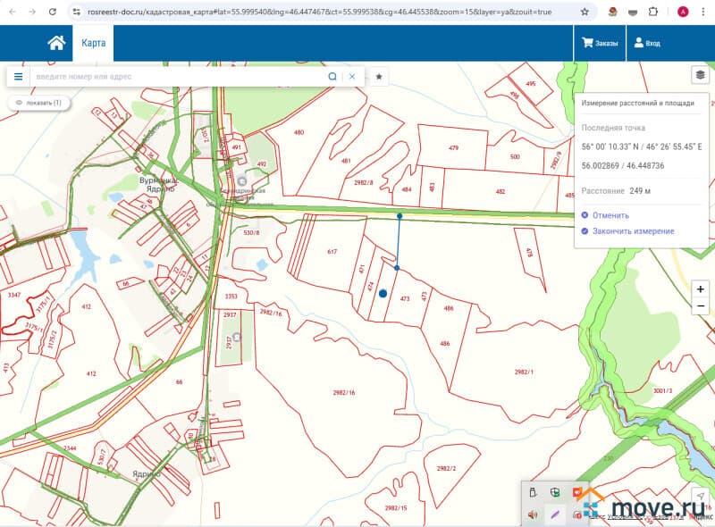This screenshot has height=527, width=715.
Task: Bookmark page with browser star icon
Action: pos(585,13)
